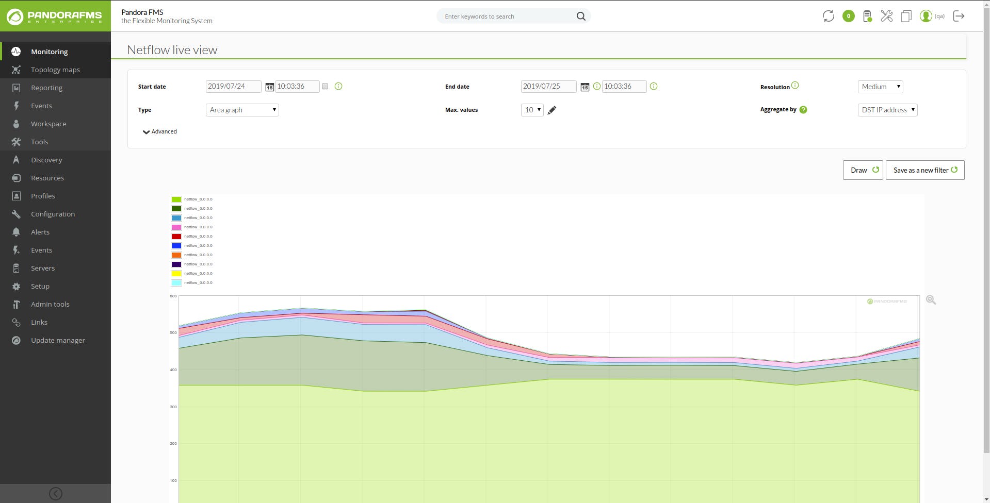
Task: Open the end date calendar picker
Action: [585, 87]
